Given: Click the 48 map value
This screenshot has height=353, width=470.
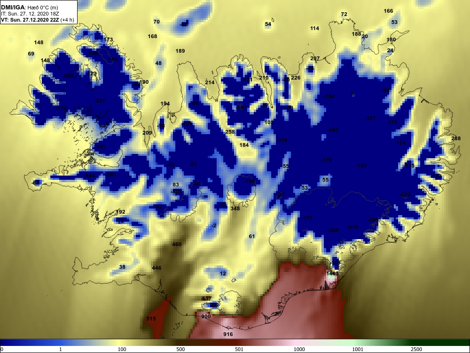Looking at the screenshot, I should pos(158,63).
